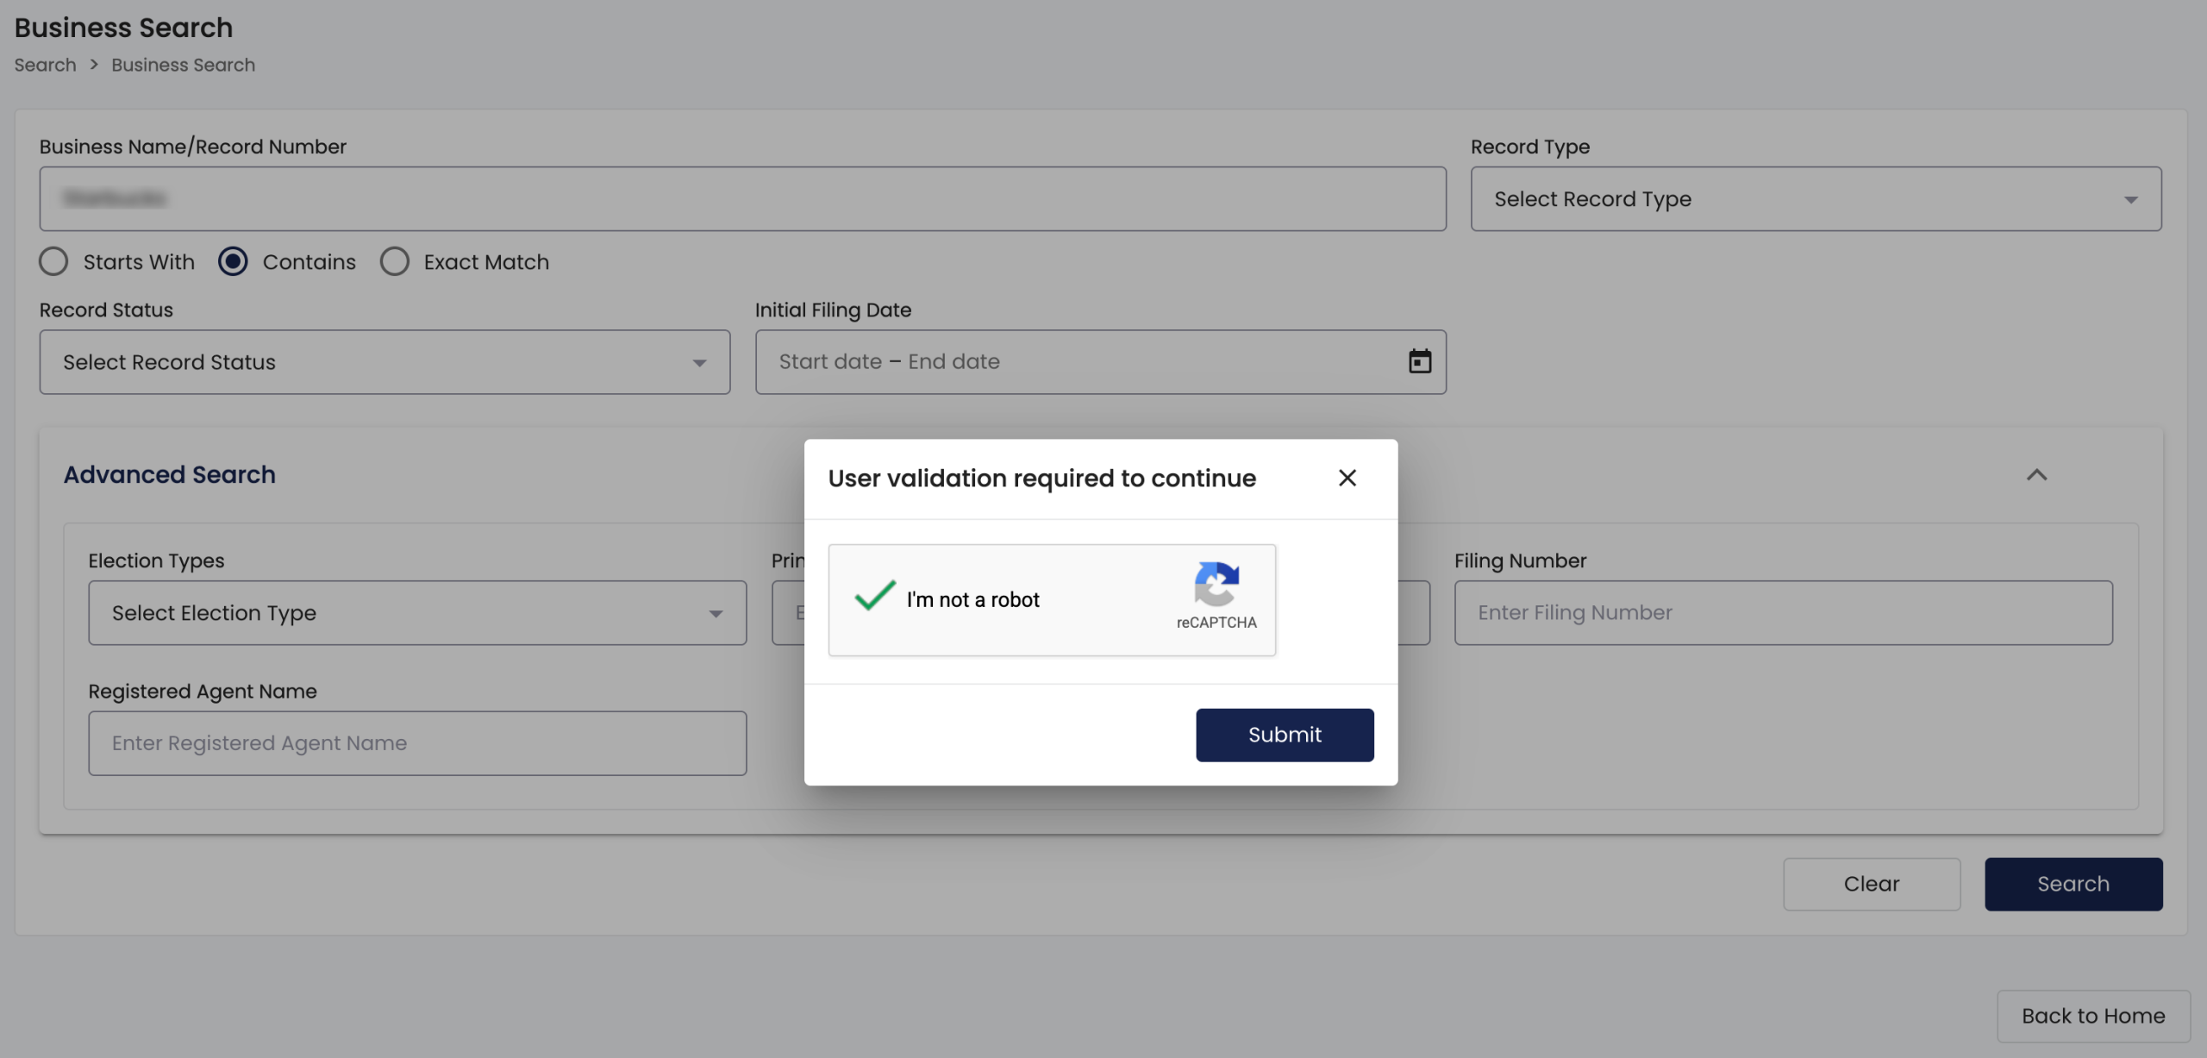Click the Business Name/Record Number field
The image size is (2207, 1058).
point(742,199)
